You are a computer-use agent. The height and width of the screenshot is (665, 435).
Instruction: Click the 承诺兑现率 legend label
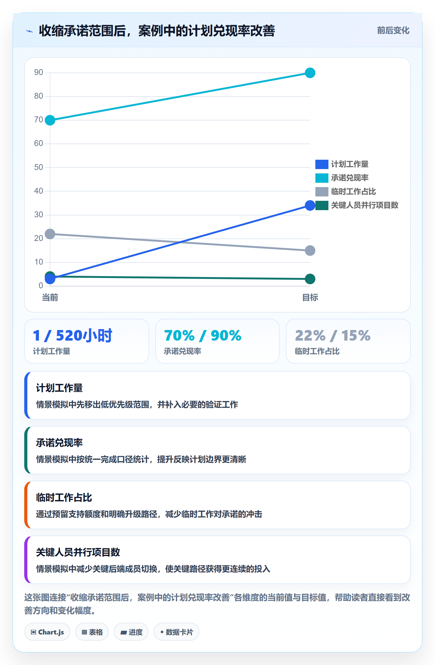pos(350,178)
